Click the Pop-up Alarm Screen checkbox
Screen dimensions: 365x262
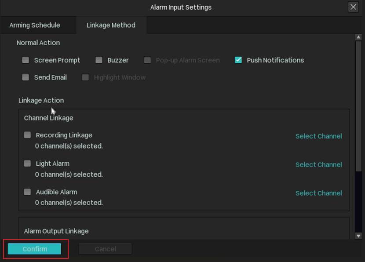coord(148,60)
